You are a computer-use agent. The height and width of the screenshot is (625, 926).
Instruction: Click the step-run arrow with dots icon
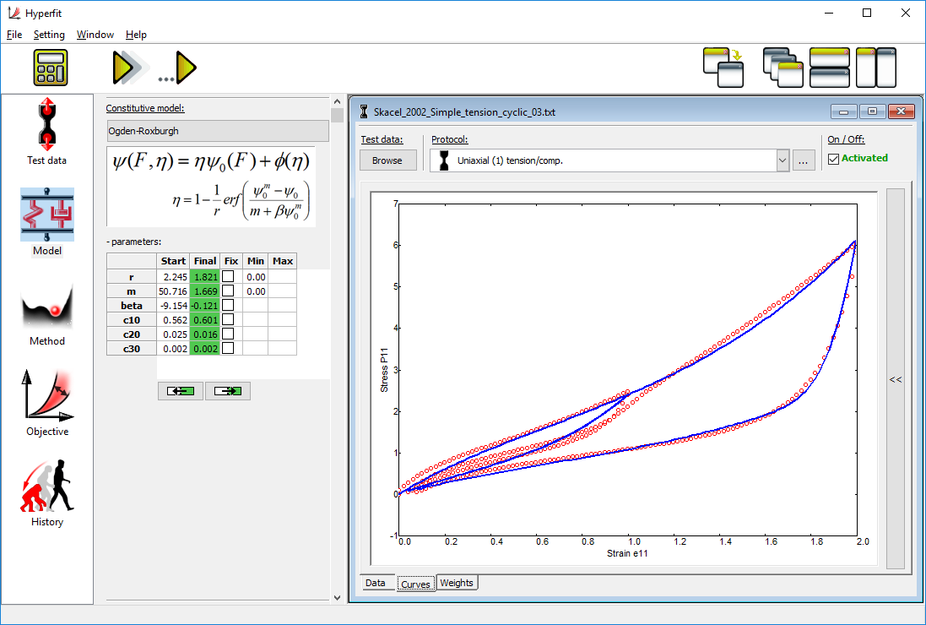click(x=179, y=68)
